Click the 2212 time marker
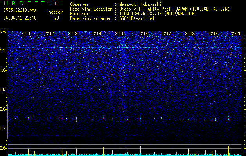The image size is (246, 156). pos(49,34)
